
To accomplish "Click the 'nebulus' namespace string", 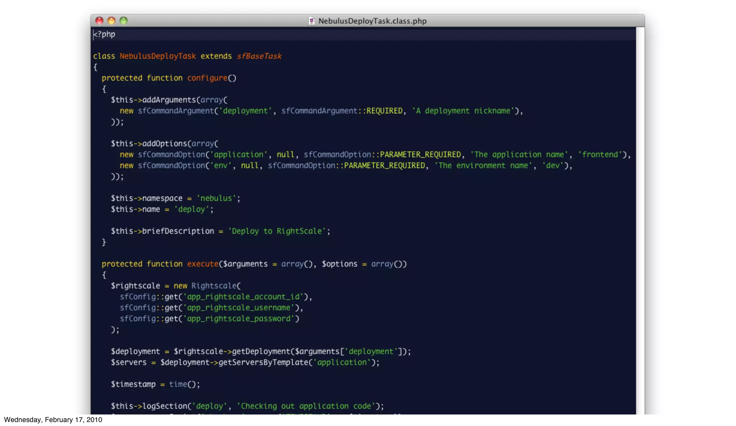I will pyautogui.click(x=216, y=198).
